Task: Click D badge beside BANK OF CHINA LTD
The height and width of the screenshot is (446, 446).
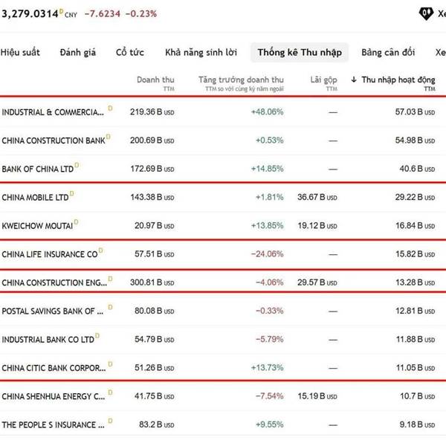Action: tap(77, 165)
